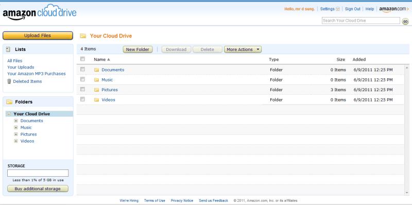Viewport: 412px width, 205px height.
Task: Open the Documents folder link
Action: pos(113,70)
